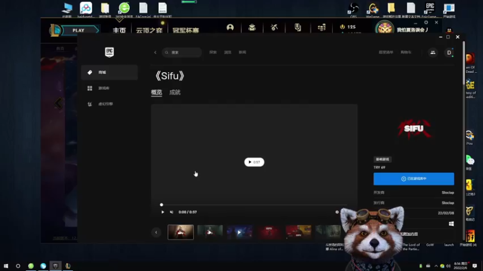Click the SIFU logo image
Screen dimensions: 483x271
414,129
